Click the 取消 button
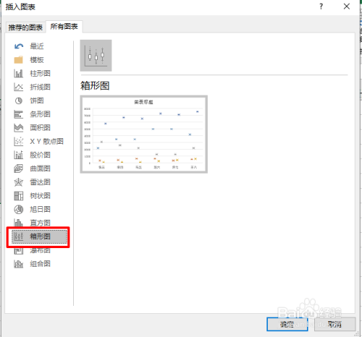 (x=334, y=324)
